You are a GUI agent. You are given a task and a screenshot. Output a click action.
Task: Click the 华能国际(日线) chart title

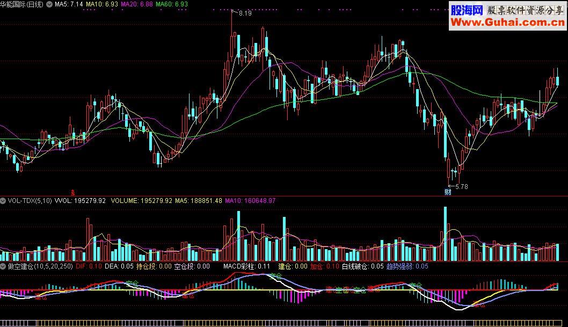21,4
